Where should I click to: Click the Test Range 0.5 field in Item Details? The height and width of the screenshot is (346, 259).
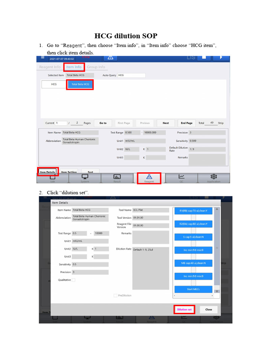tap(80, 233)
